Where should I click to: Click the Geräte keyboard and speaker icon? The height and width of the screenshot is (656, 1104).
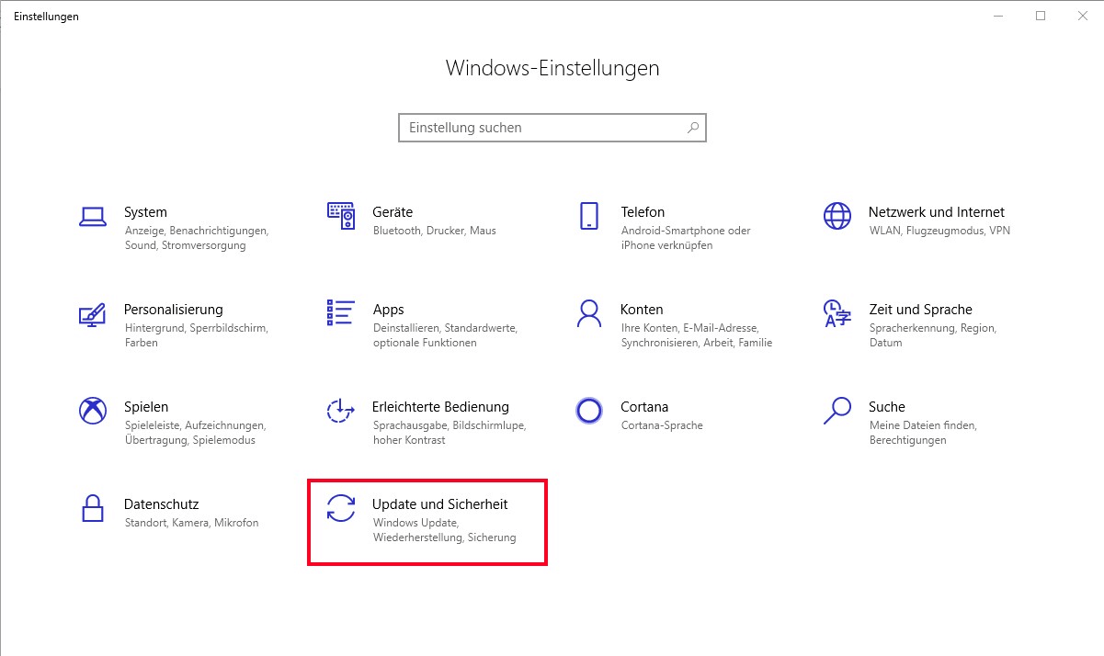click(x=341, y=216)
